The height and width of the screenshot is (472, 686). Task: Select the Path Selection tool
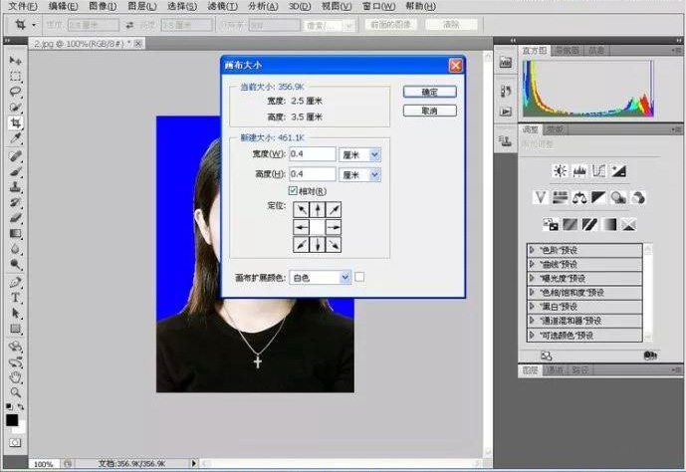pyautogui.click(x=15, y=314)
